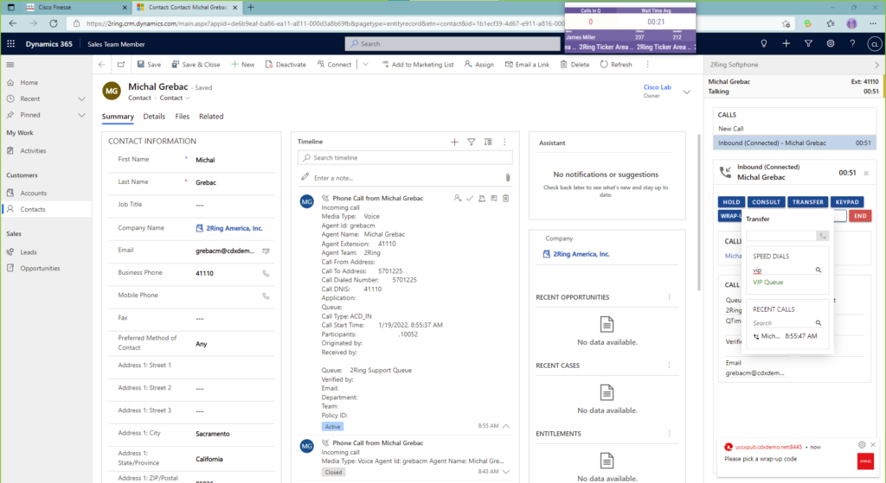
Task: Switch to the Files tab
Action: pos(182,117)
